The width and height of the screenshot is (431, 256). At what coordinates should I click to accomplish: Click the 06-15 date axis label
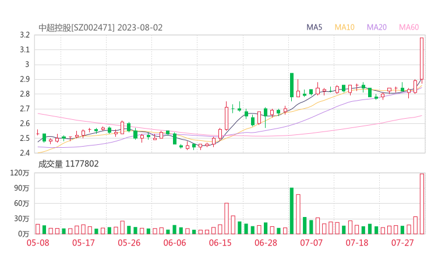pos(220,243)
